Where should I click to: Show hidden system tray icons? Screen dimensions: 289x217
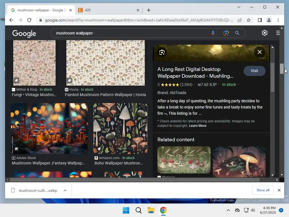[228, 210]
